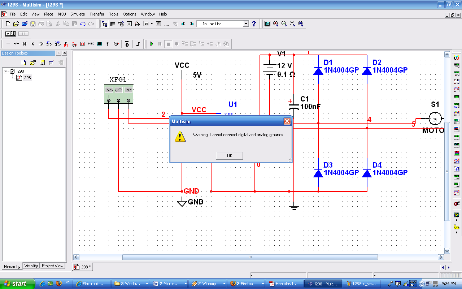Toggle the Design Toolbox tree icon
This screenshot has width=462, height=289.
pos(104,24)
